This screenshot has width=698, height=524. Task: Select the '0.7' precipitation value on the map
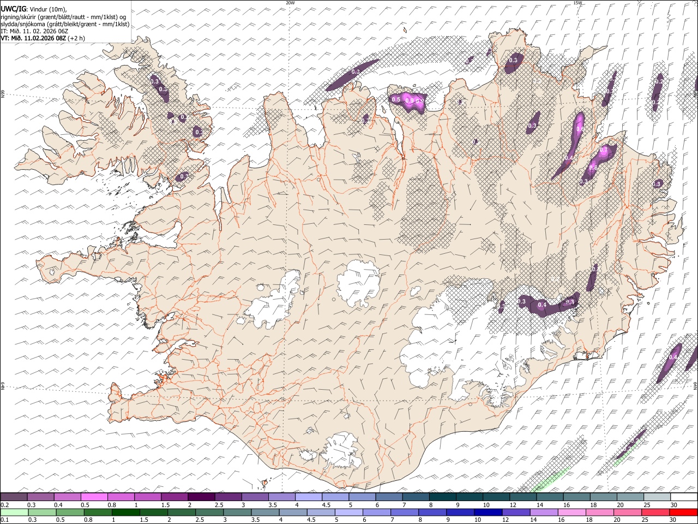[604, 150]
